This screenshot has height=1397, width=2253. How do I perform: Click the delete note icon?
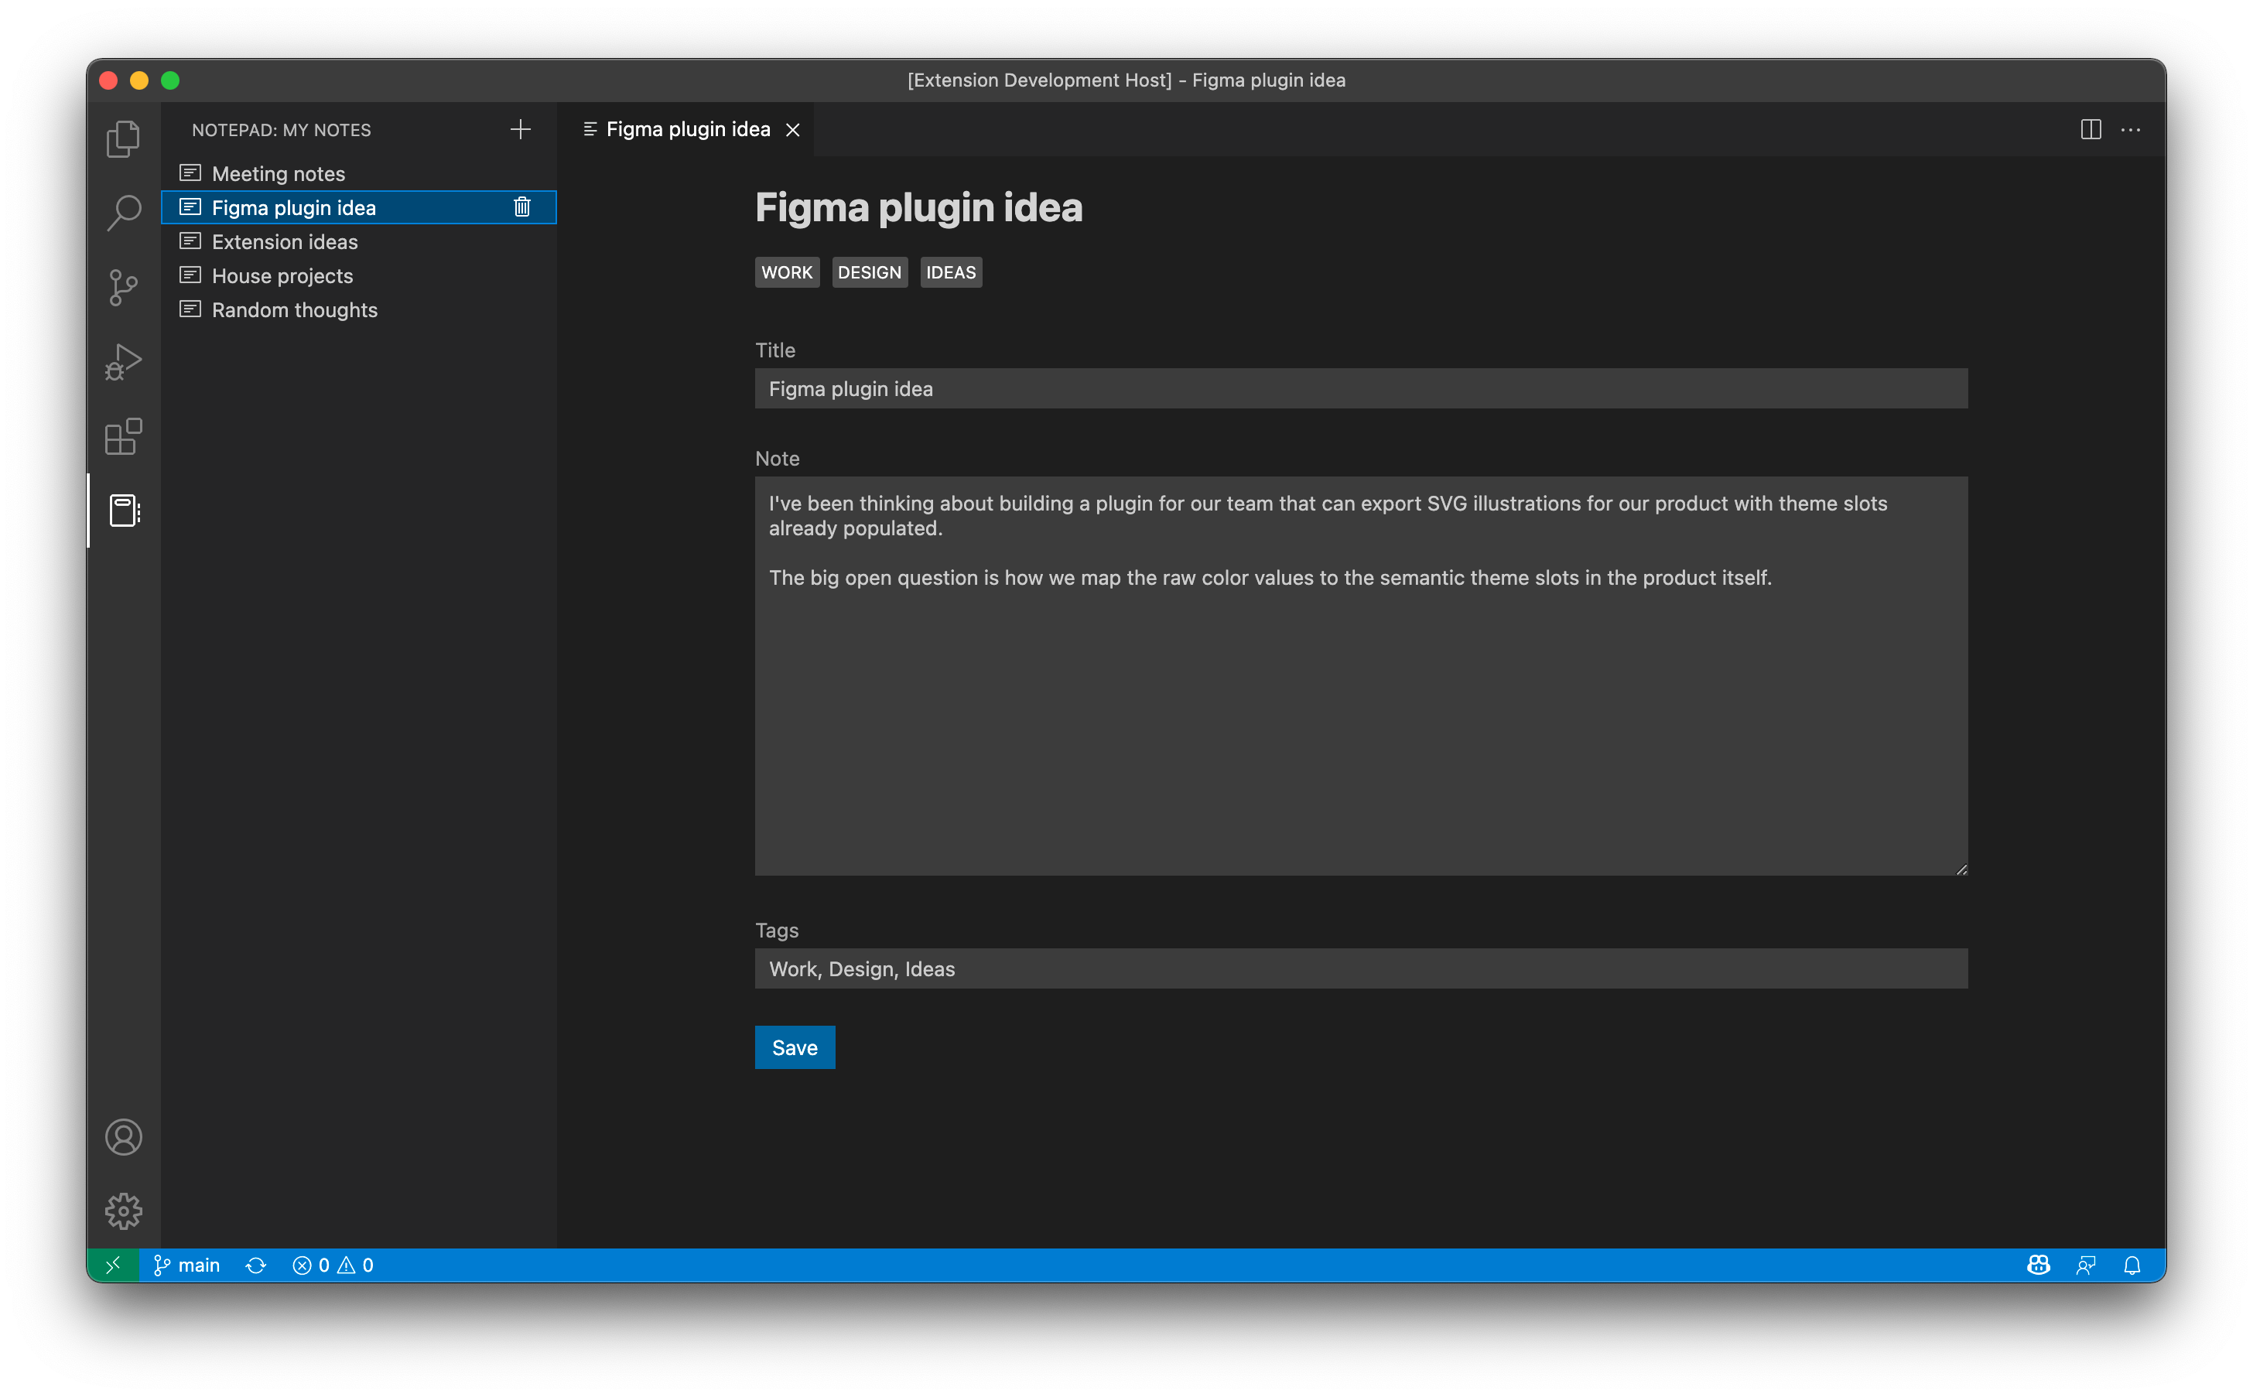click(x=525, y=206)
